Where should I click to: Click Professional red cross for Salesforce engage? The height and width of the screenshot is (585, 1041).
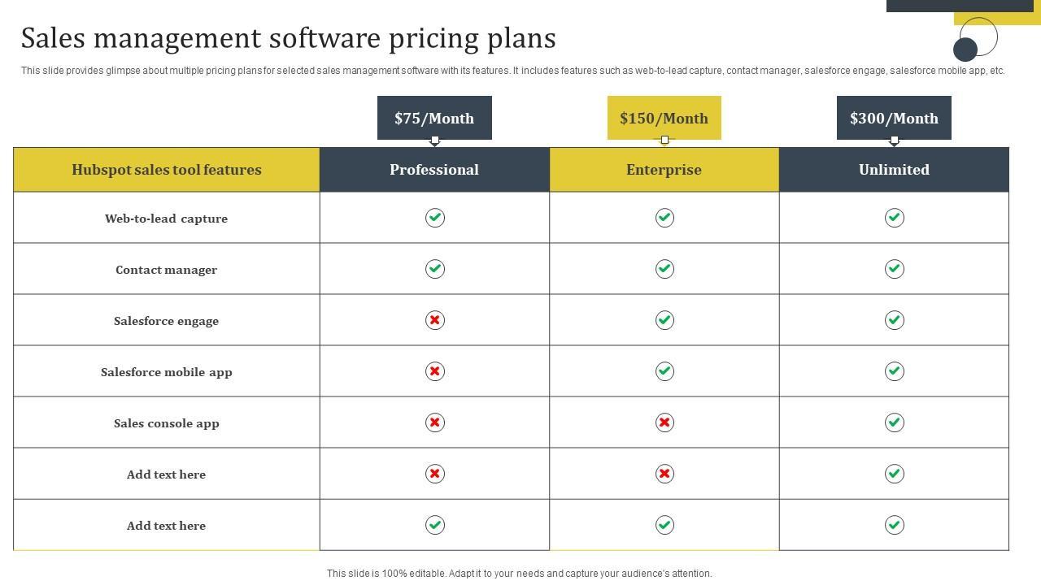435,320
